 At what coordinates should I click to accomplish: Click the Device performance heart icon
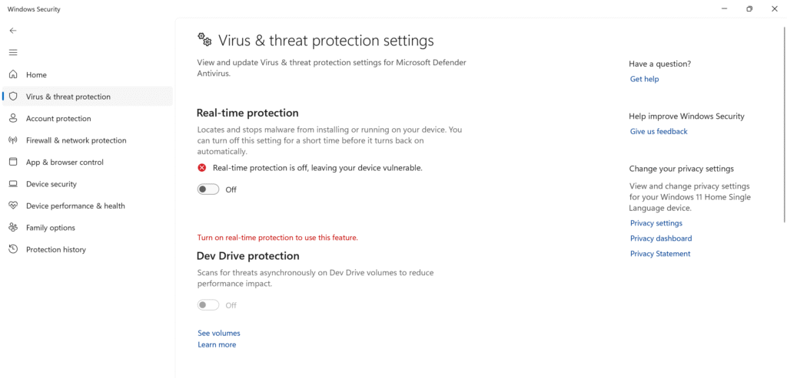13,205
